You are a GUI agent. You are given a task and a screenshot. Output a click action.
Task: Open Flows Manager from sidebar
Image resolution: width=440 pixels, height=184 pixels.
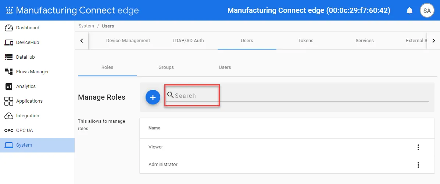click(37, 71)
